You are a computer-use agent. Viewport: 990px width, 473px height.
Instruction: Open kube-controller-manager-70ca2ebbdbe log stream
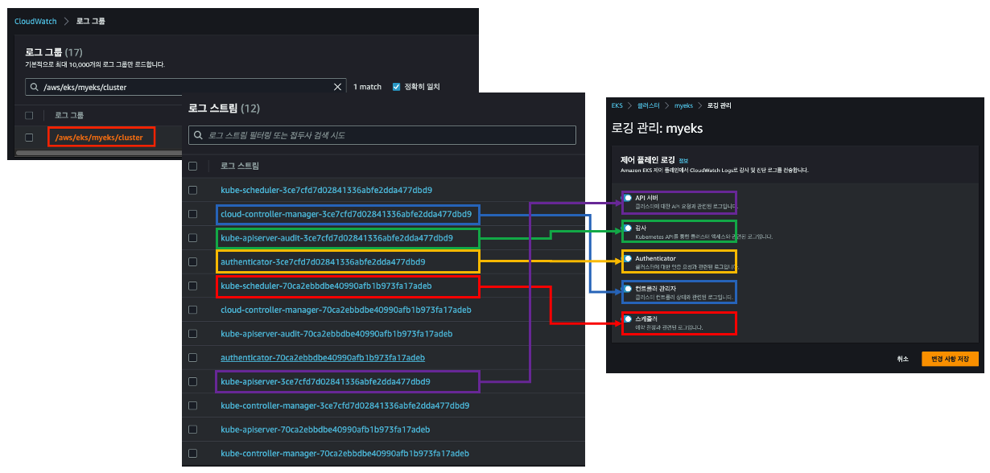(344, 454)
